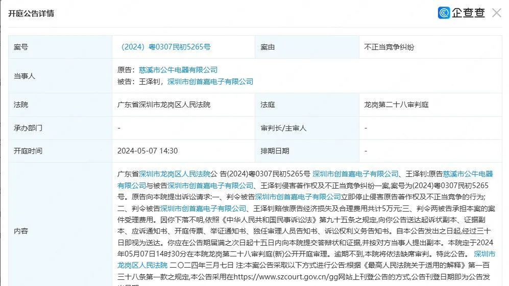Click the 企查查 logo icon
This screenshot has height=286, width=509.
coord(444,13)
